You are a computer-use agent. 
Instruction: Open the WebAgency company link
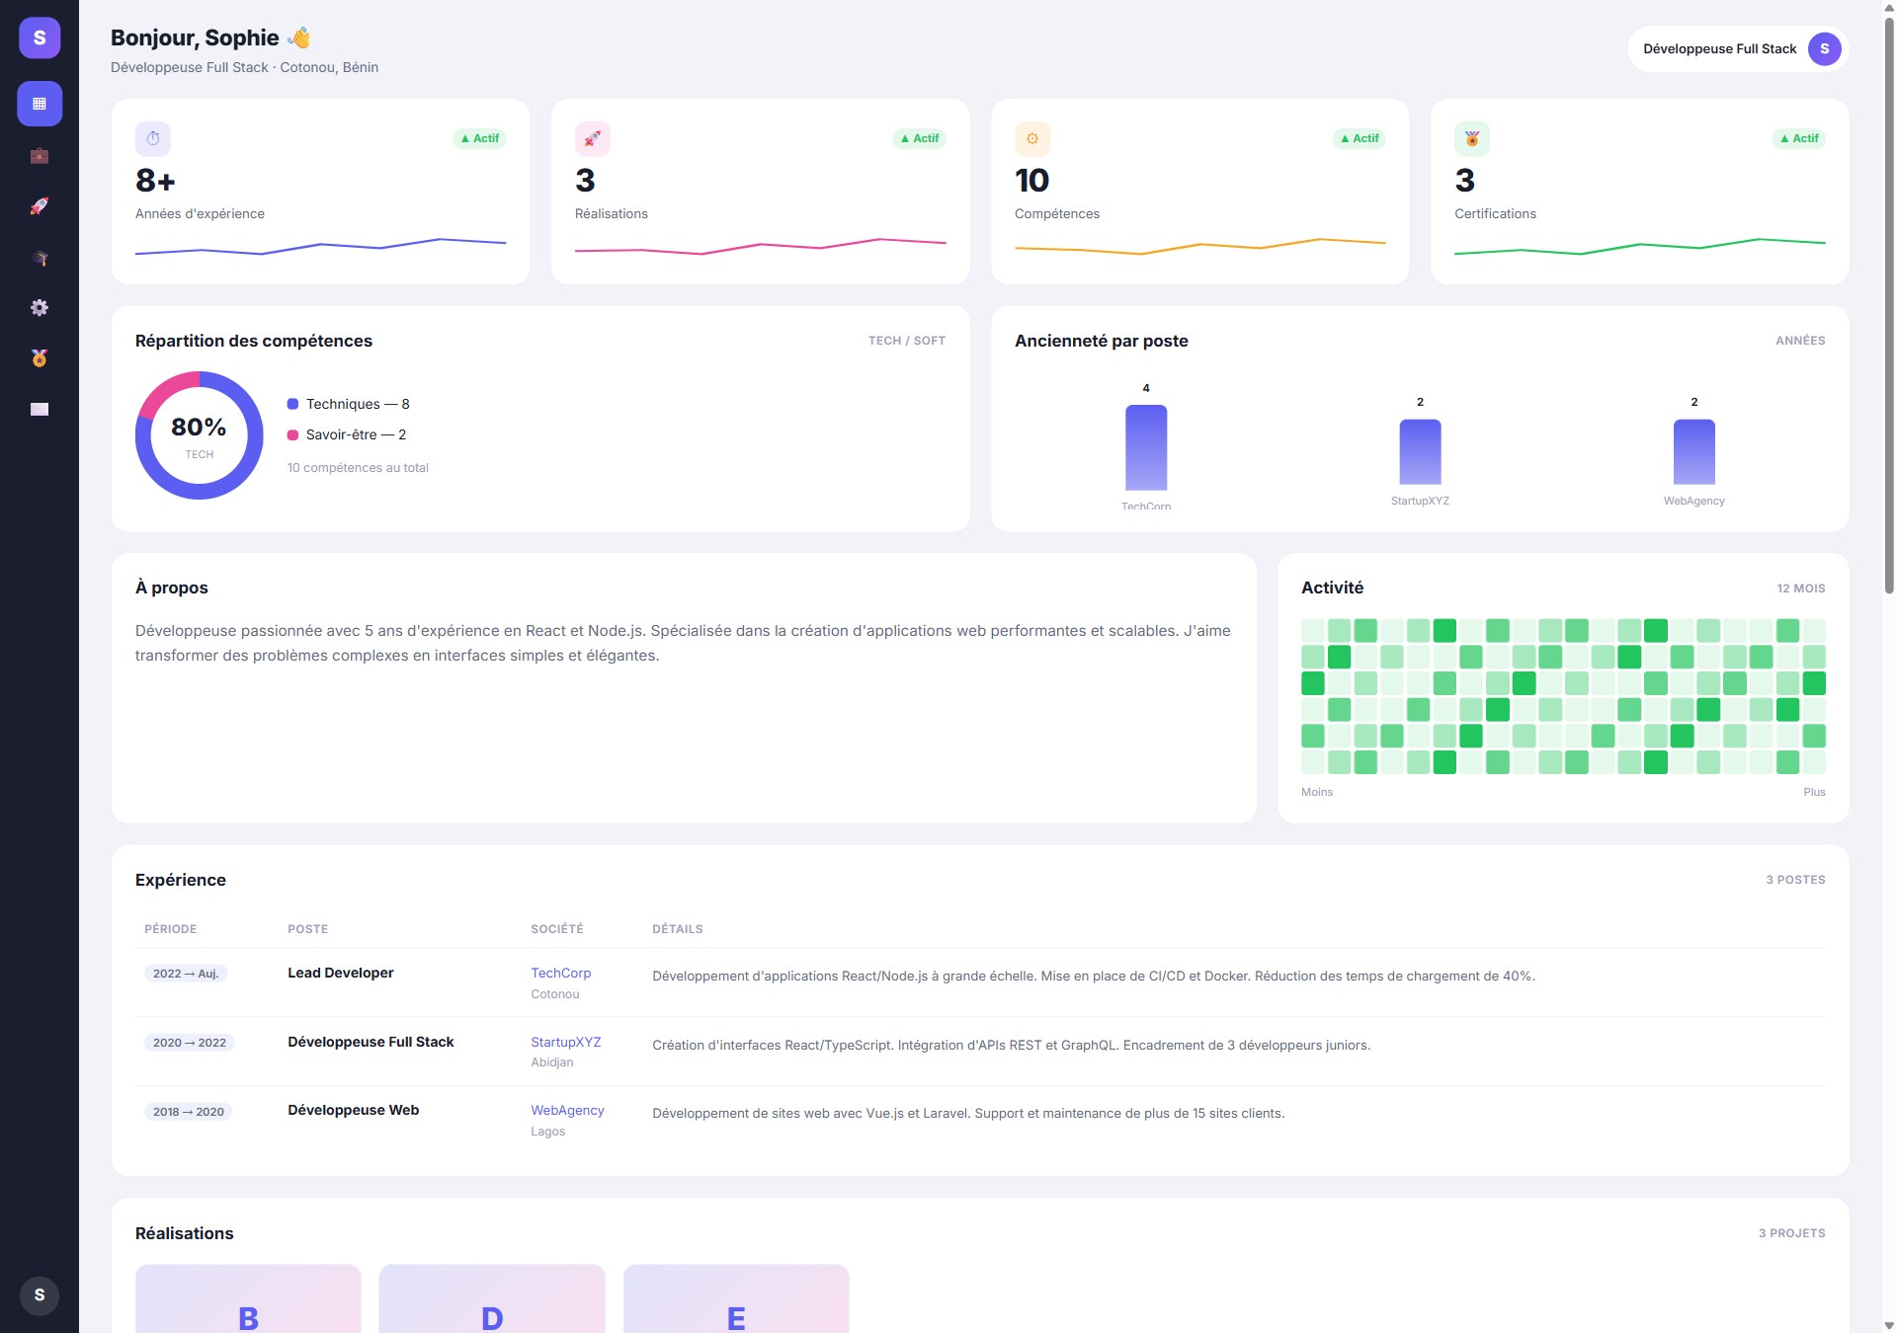pyautogui.click(x=567, y=1110)
